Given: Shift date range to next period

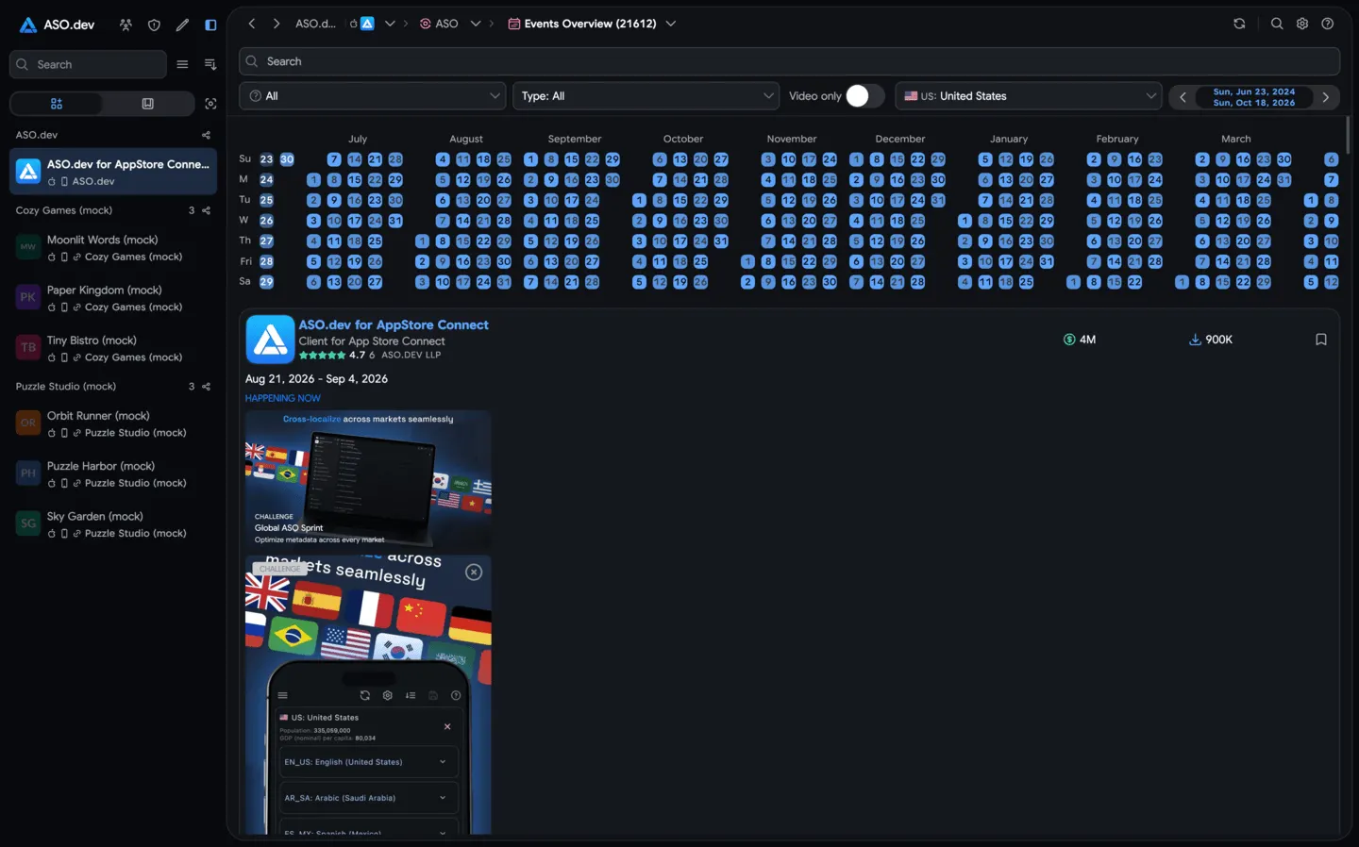Looking at the screenshot, I should pyautogui.click(x=1326, y=97).
